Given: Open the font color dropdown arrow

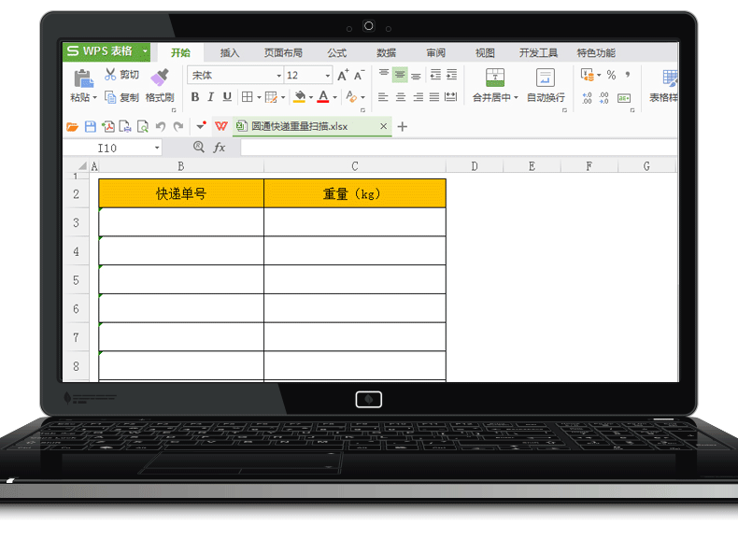Looking at the screenshot, I should coord(334,97).
